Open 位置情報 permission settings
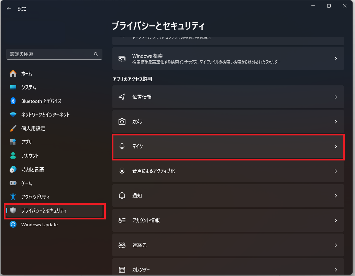 point(228,97)
